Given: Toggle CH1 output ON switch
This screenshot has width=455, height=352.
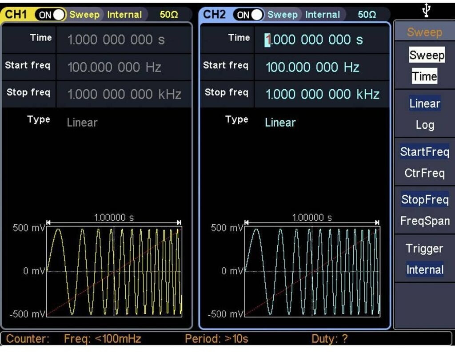Looking at the screenshot, I should [51, 15].
